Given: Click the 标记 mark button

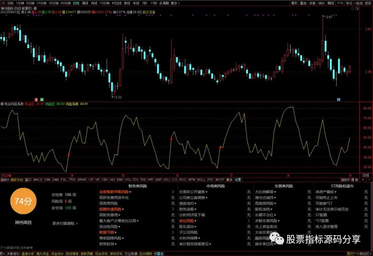Looking at the screenshot, I should [x=349, y=3].
